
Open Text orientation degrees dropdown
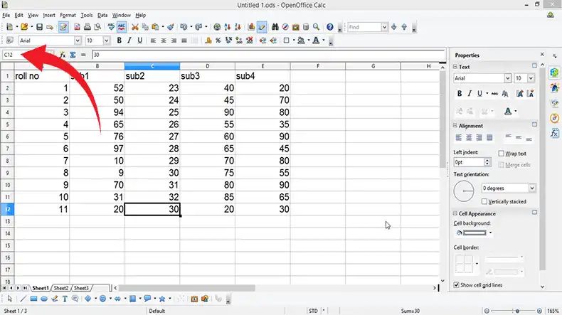click(532, 188)
